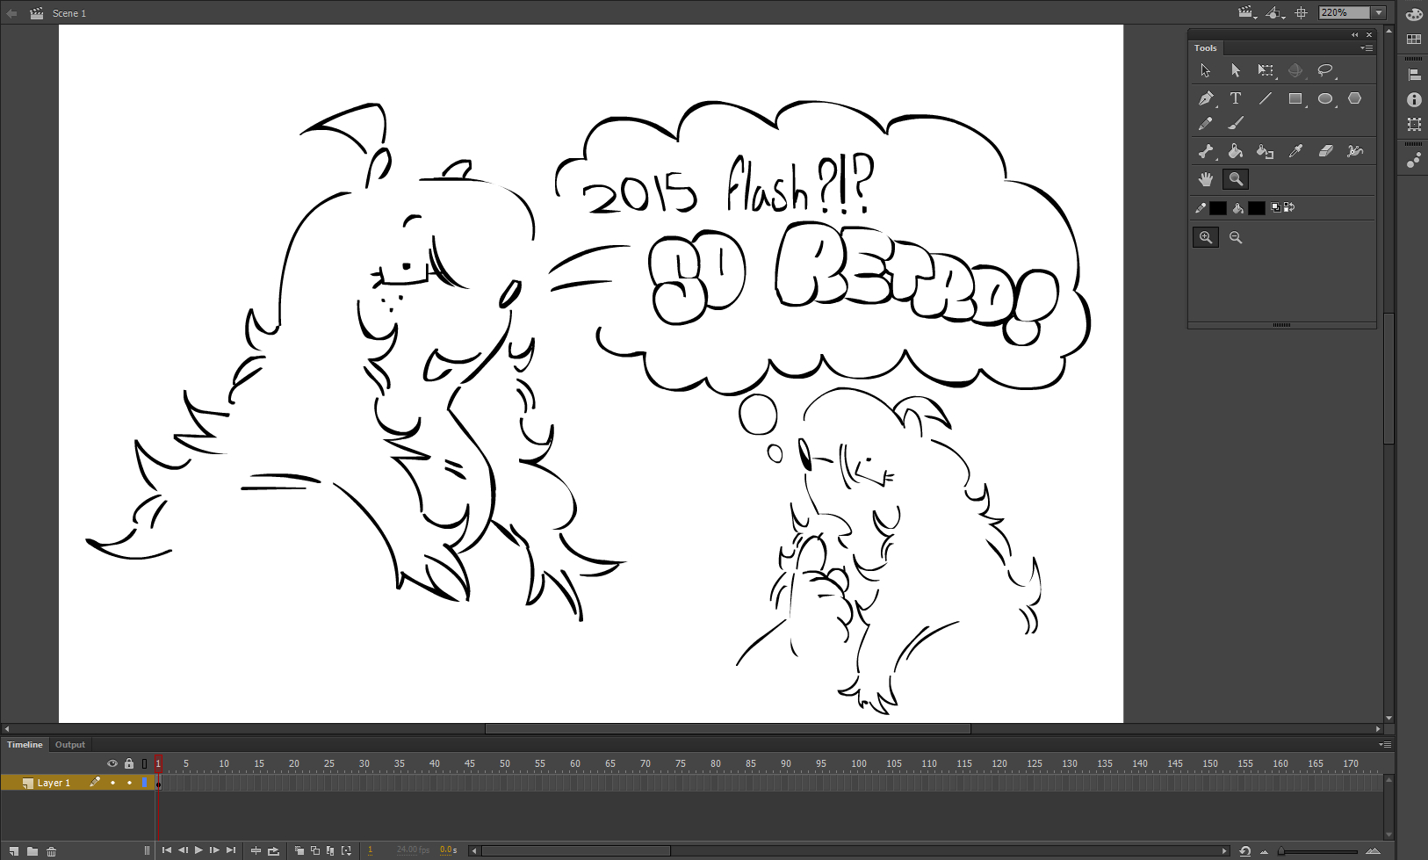Viewport: 1428px width, 860px height.
Task: Switch to the Output tab
Action: [x=70, y=744]
